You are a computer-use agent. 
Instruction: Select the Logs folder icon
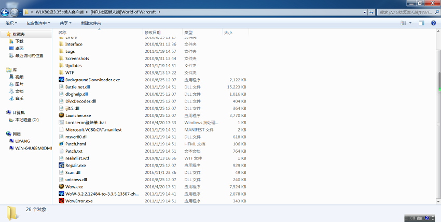click(x=61, y=51)
